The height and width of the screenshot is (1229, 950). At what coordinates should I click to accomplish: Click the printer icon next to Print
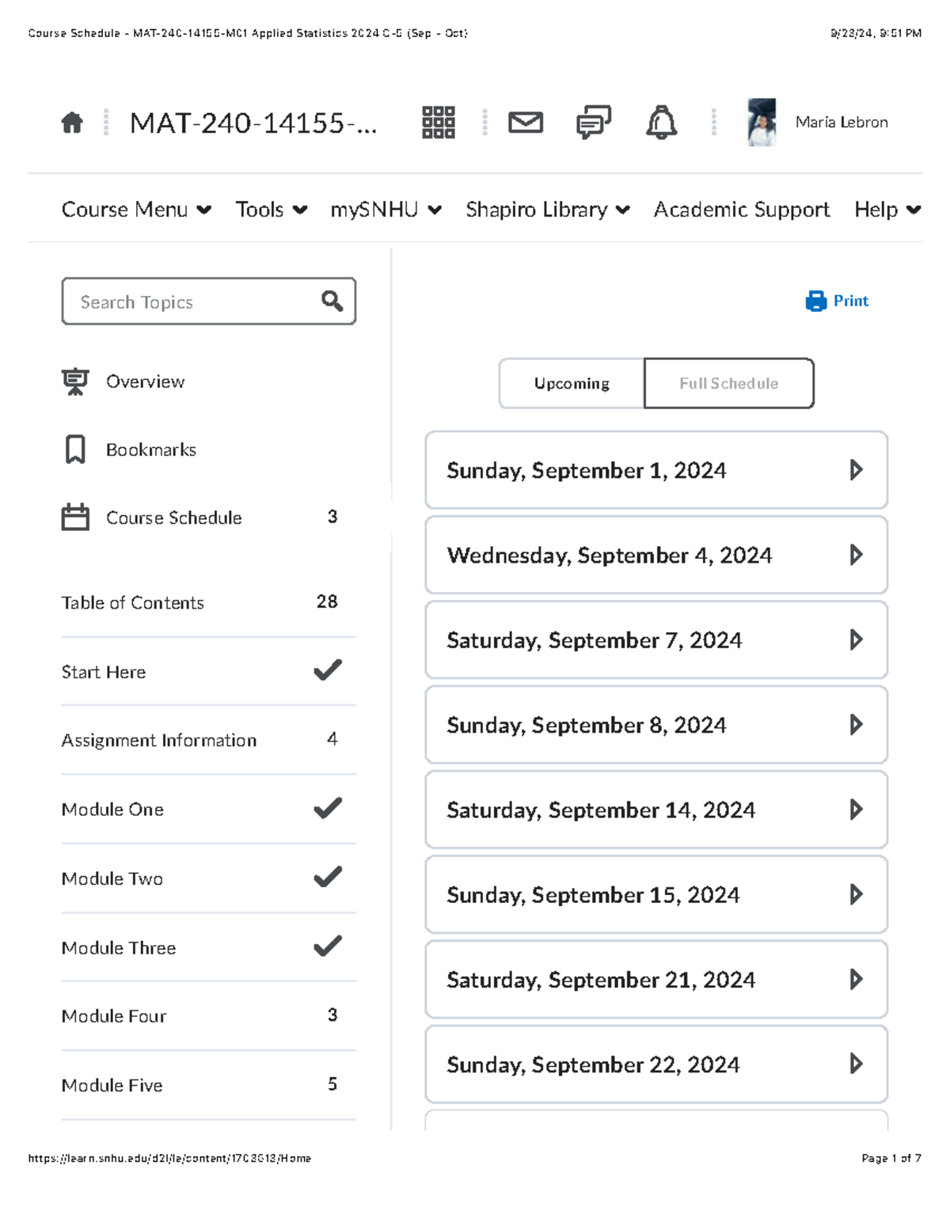(x=815, y=301)
